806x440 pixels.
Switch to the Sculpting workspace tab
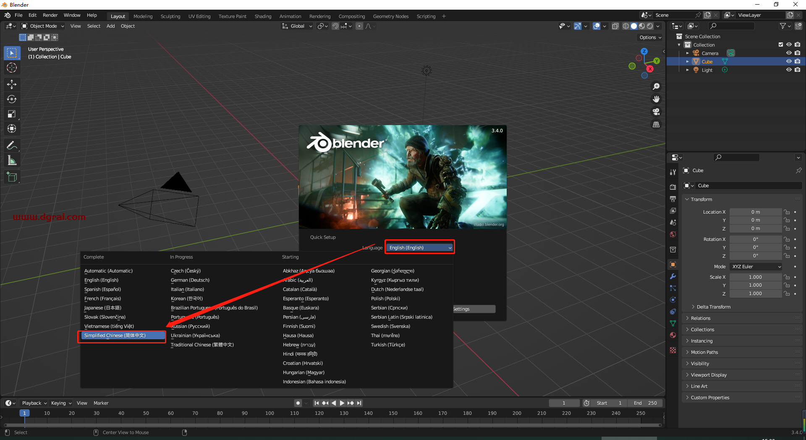point(170,16)
